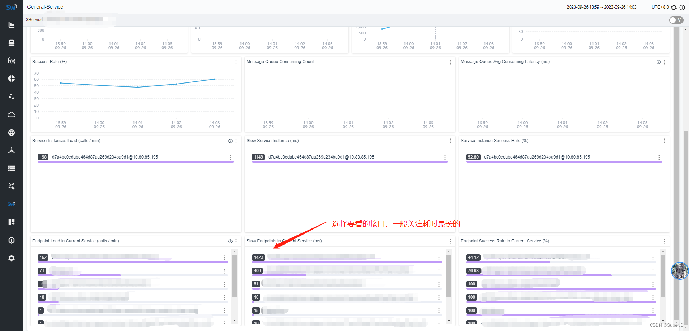Open Message Queue Avg Consuming Latency menu
Screen dimensions: 689x331
(665, 62)
